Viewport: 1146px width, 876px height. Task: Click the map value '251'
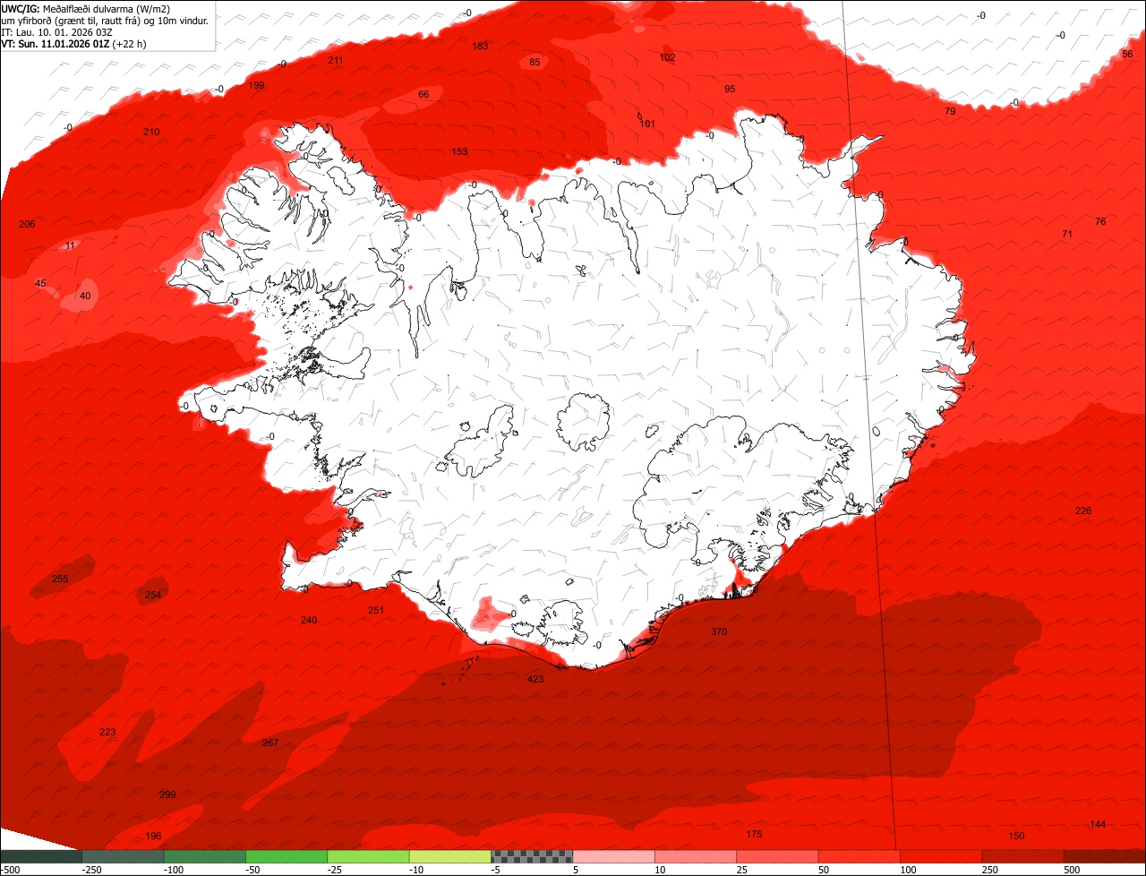(x=376, y=610)
